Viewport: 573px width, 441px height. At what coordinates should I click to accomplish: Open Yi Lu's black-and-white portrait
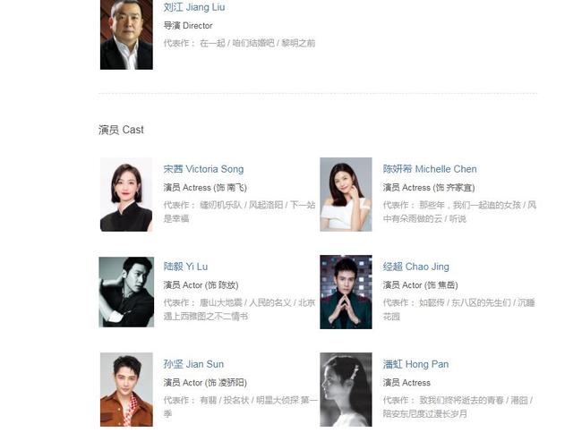click(126, 292)
